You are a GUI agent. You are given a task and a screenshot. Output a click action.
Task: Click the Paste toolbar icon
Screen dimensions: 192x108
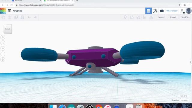click(x=10, y=17)
